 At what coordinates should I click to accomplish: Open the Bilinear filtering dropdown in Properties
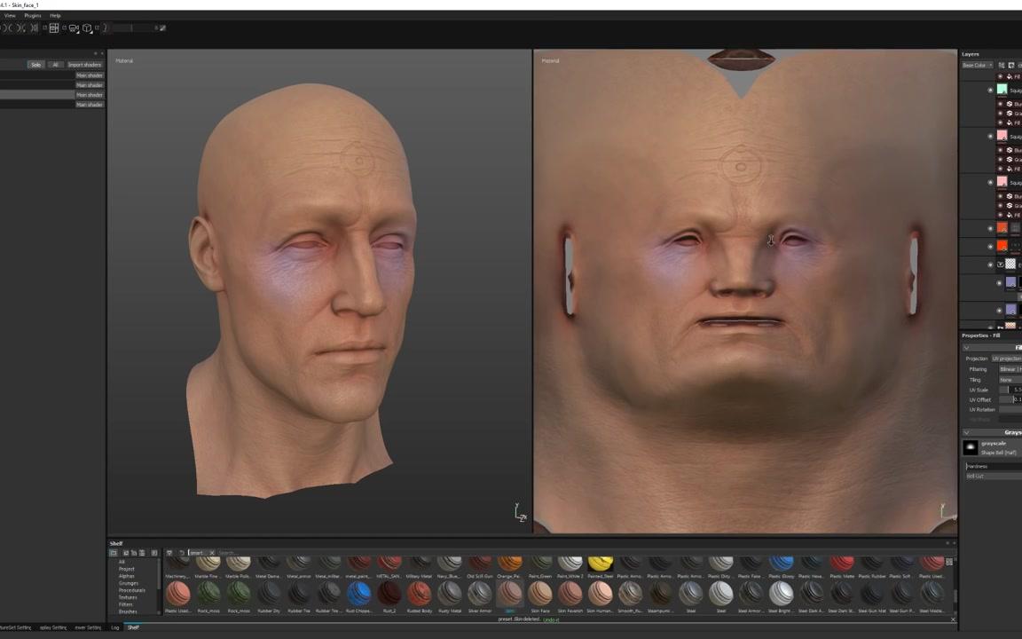click(1009, 368)
